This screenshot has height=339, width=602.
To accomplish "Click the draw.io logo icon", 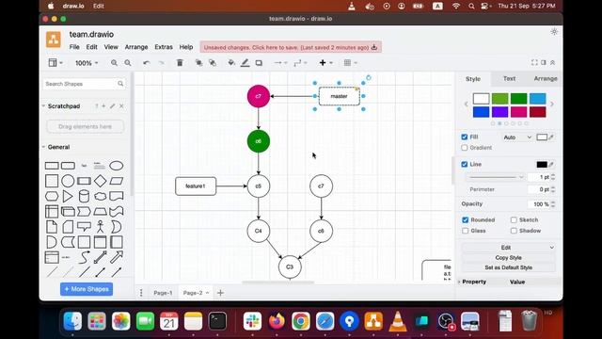I will click(x=54, y=40).
